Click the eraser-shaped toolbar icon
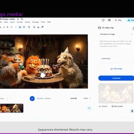The height and width of the screenshot is (134, 134). pos(42,27)
